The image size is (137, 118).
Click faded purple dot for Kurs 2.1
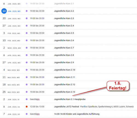click(x=27, y=4)
